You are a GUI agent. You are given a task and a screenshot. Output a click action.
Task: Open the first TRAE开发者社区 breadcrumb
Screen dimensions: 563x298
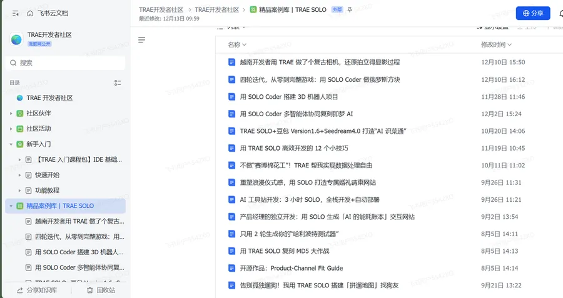pos(161,9)
